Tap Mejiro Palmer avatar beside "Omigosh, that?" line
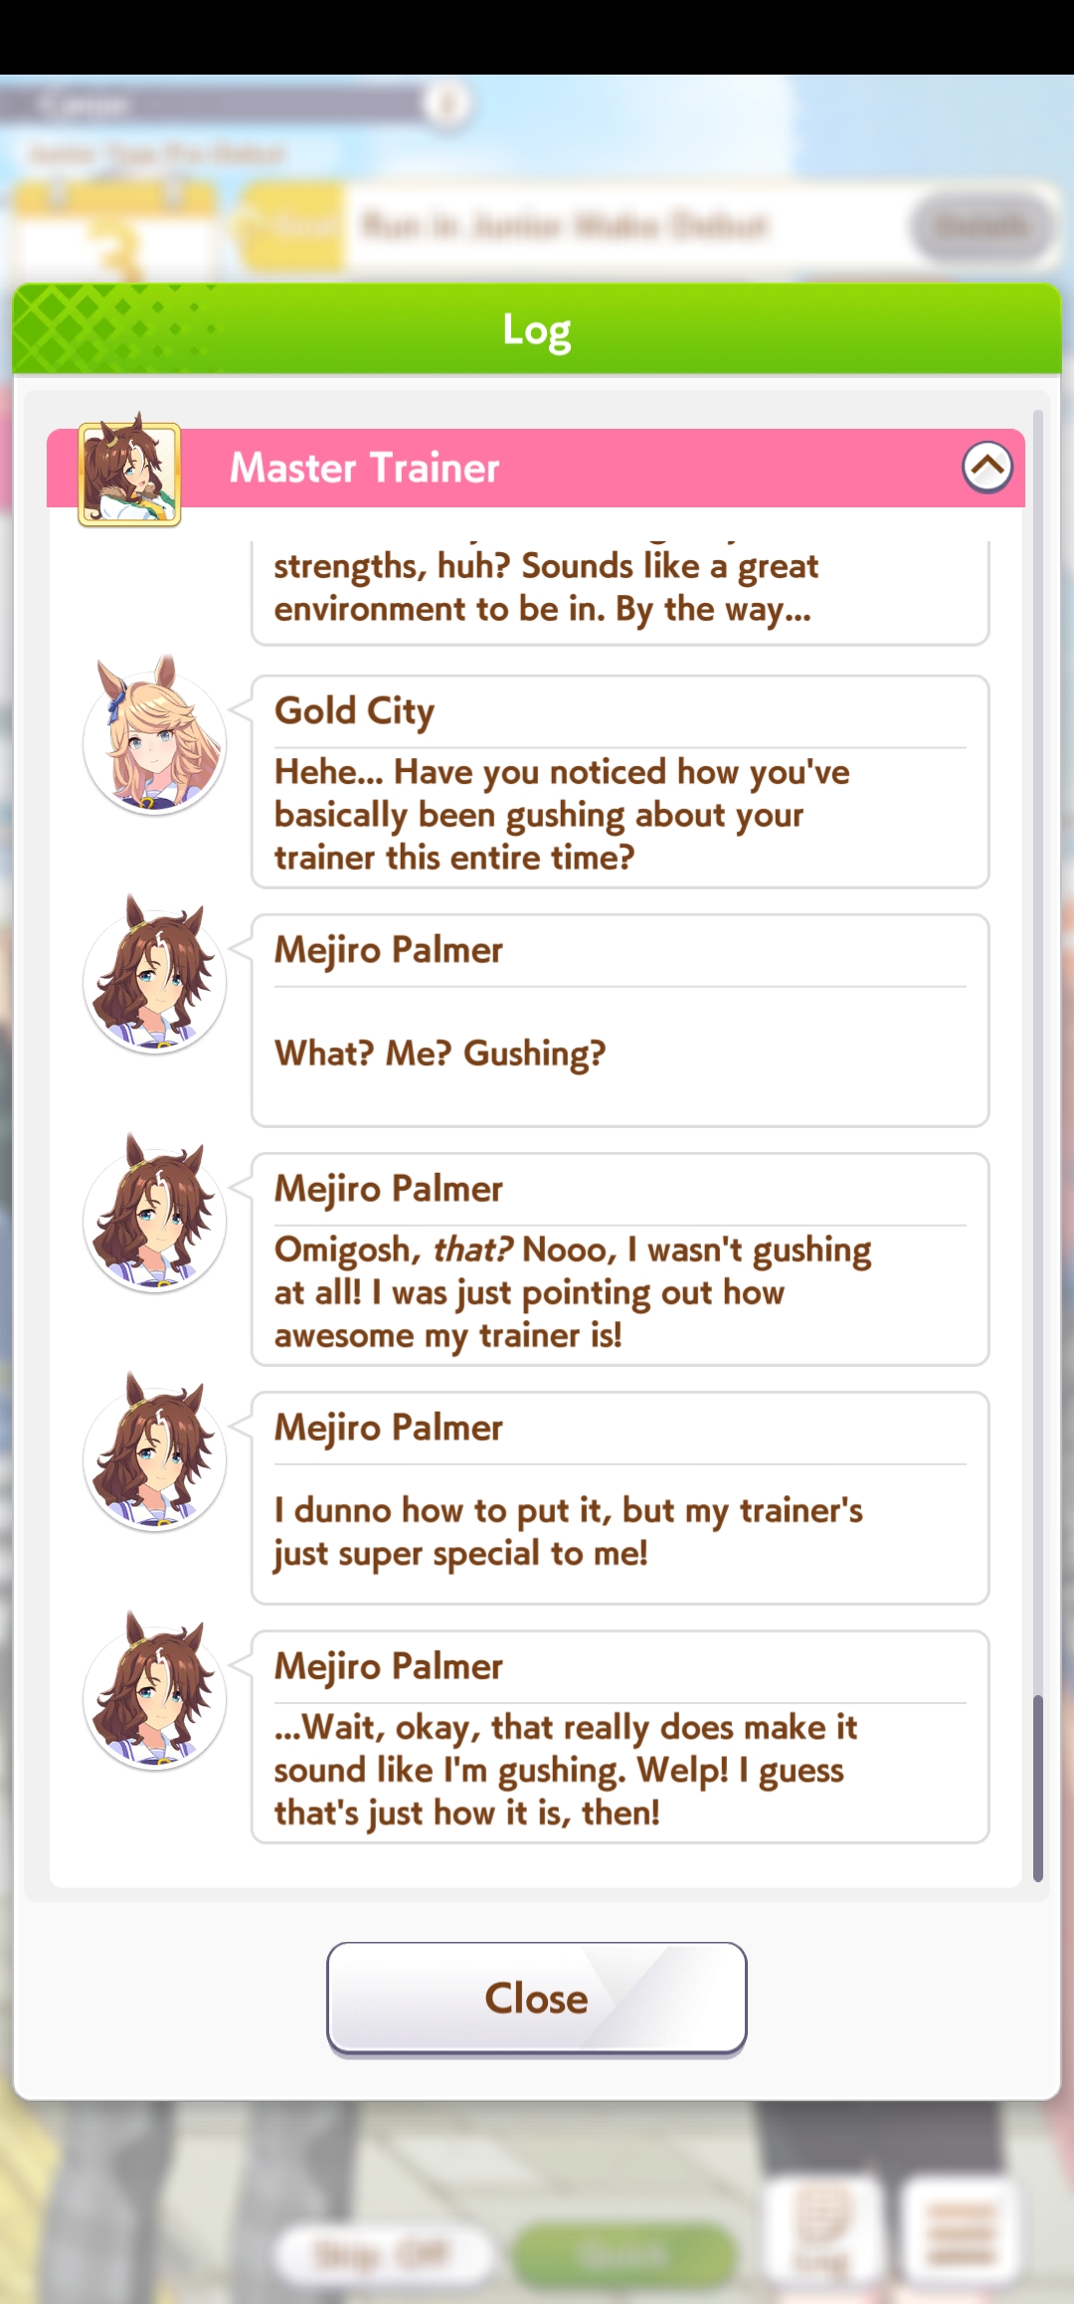The height and width of the screenshot is (2304, 1074). coord(154,1216)
